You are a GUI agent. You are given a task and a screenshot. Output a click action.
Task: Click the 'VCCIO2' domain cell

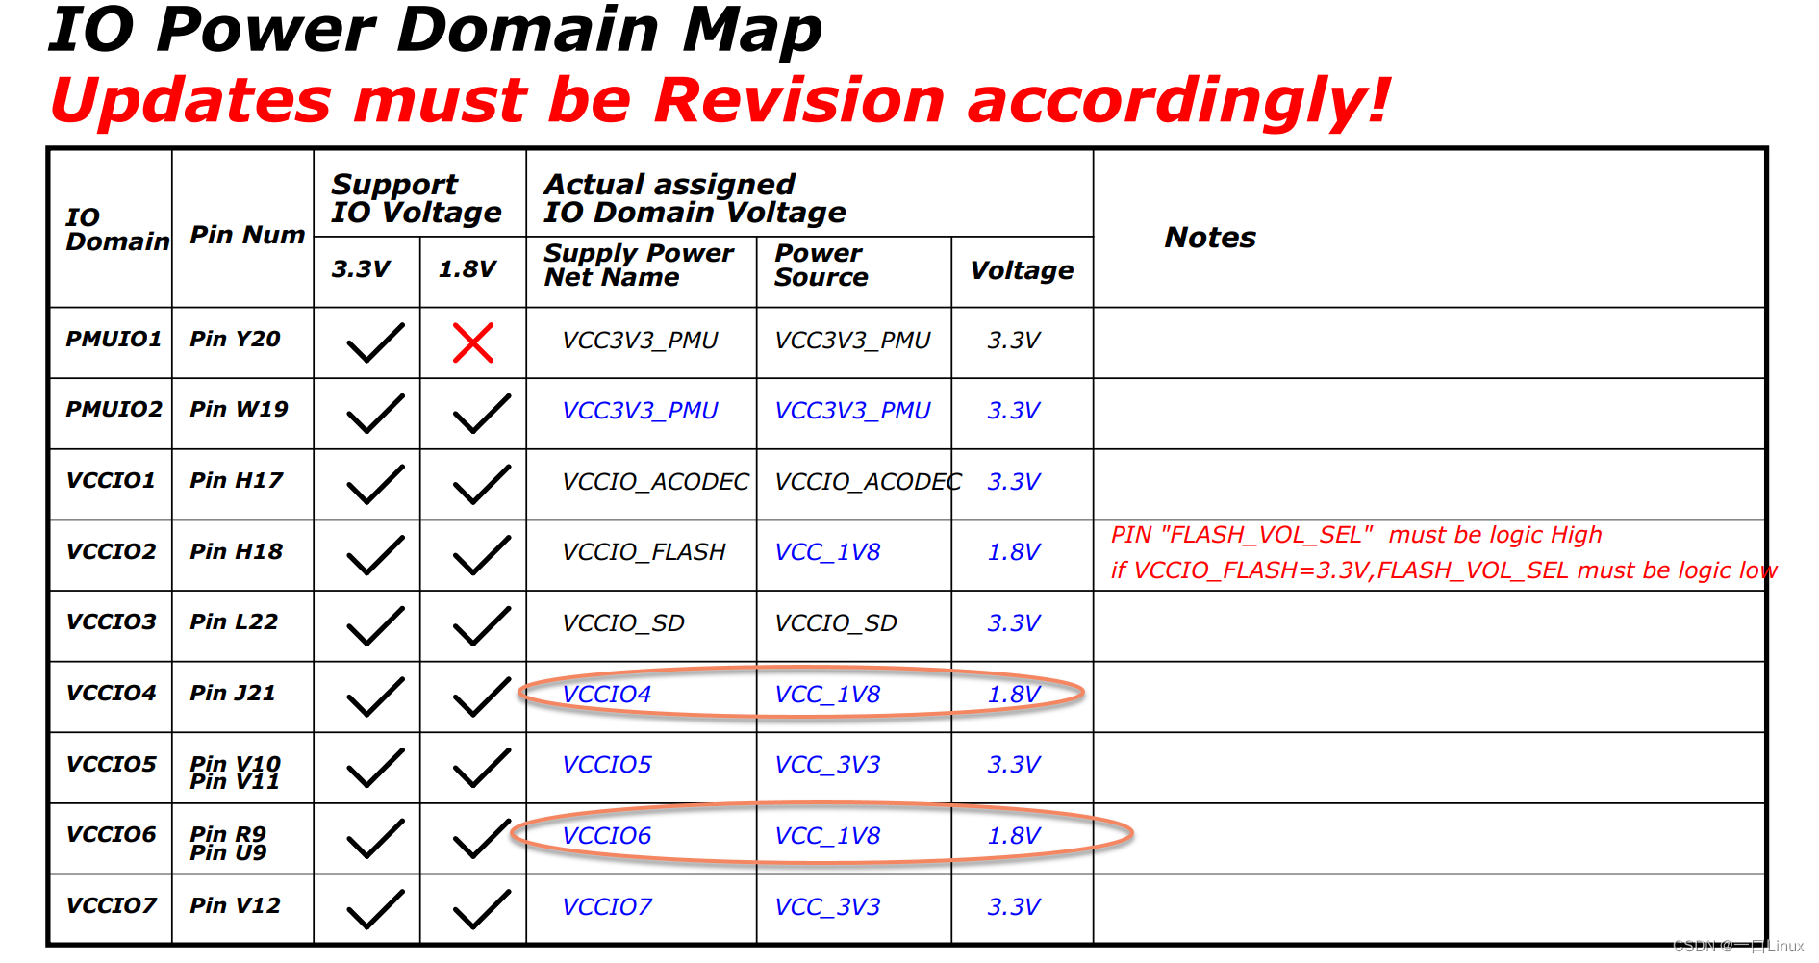pyautogui.click(x=111, y=551)
